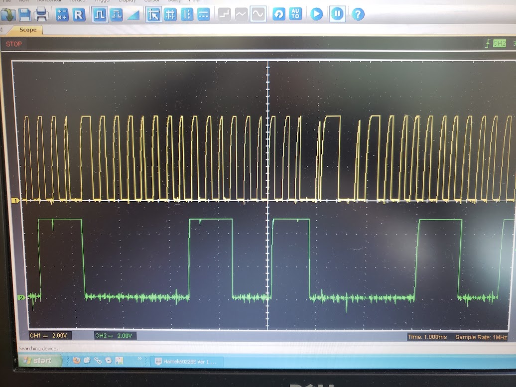Enable horizontal cursor lines

coord(204,15)
